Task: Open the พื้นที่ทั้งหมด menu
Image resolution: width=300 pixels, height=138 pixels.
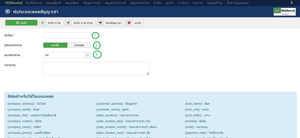Action: 34,3
